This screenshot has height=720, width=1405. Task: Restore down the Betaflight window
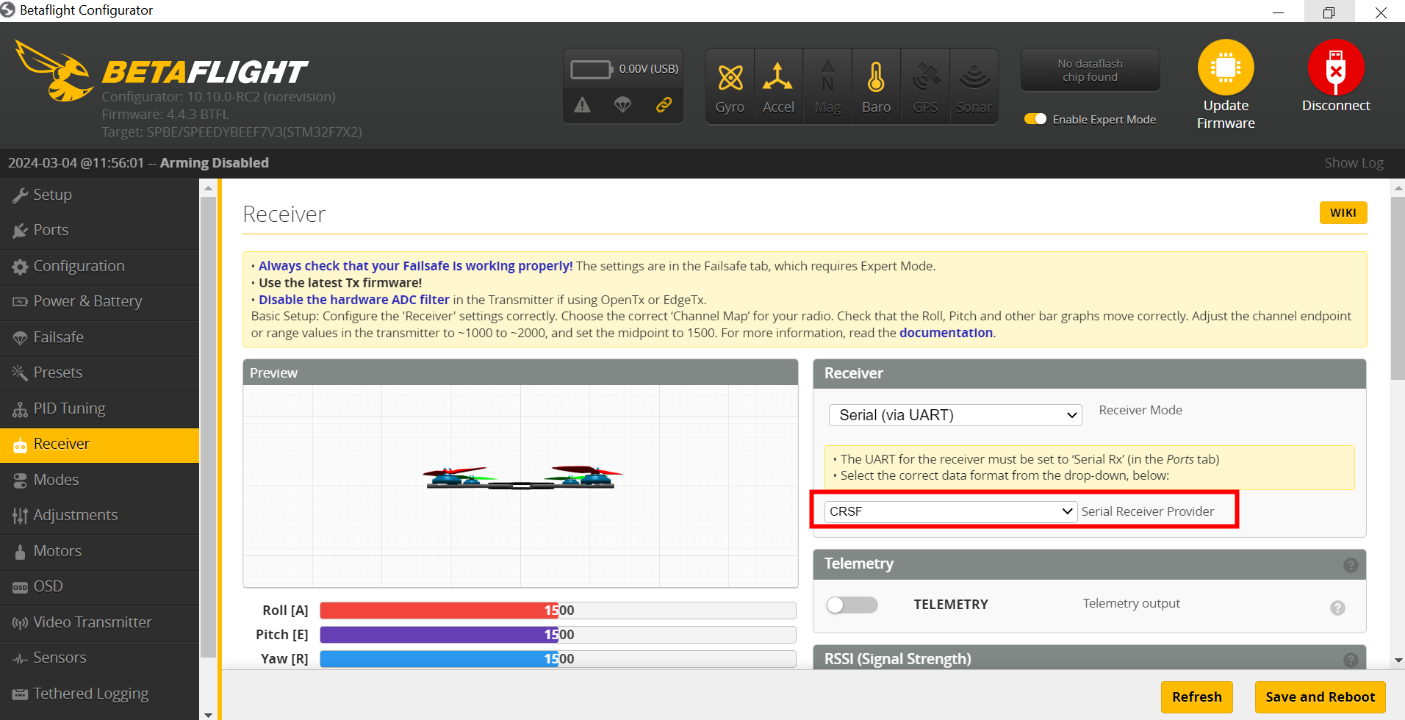tap(1329, 12)
